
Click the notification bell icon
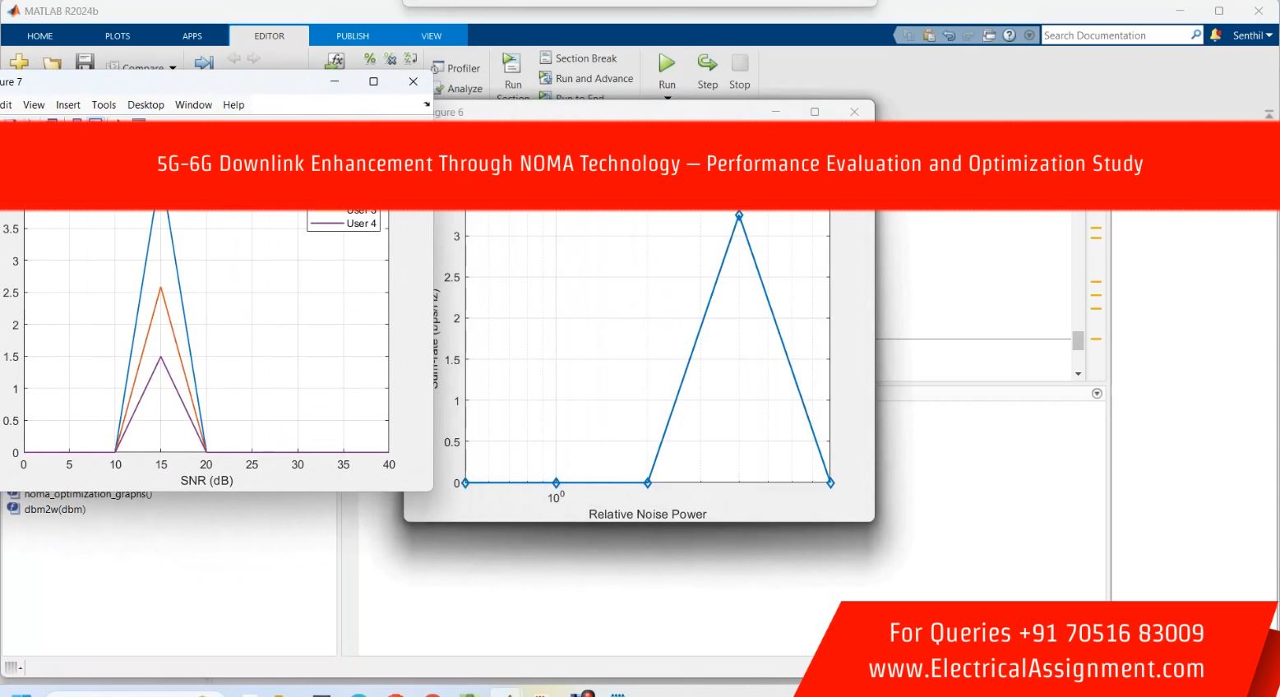click(1215, 35)
